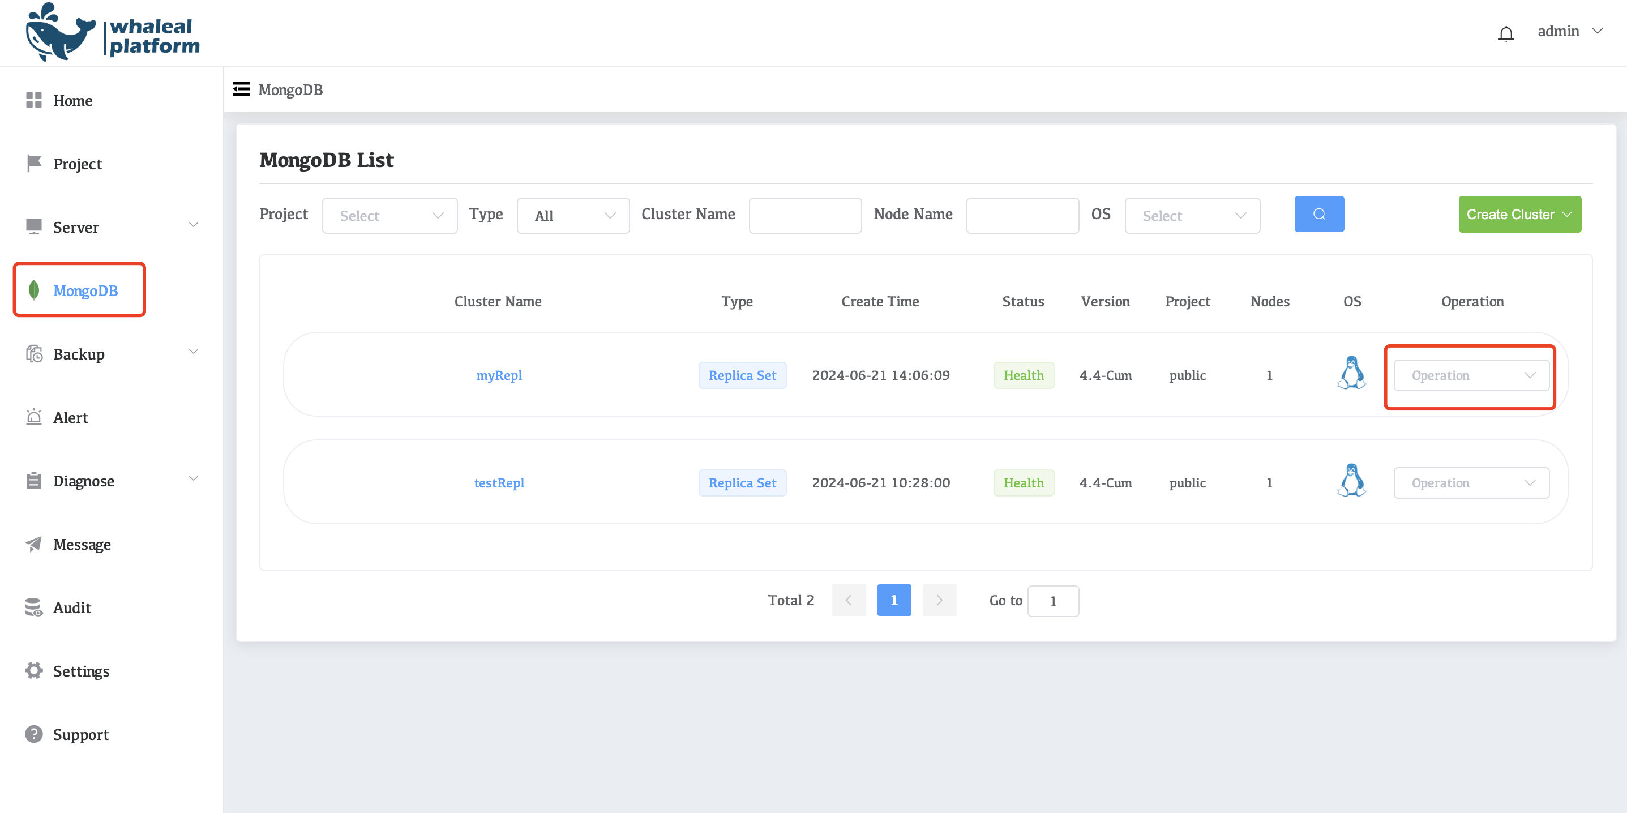
Task: Open Support from the sidebar menu
Action: tap(81, 734)
